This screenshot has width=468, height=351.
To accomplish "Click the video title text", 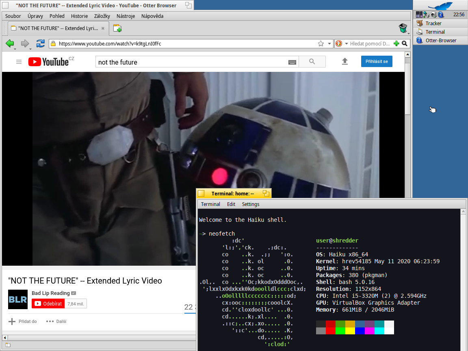I will coord(85,281).
